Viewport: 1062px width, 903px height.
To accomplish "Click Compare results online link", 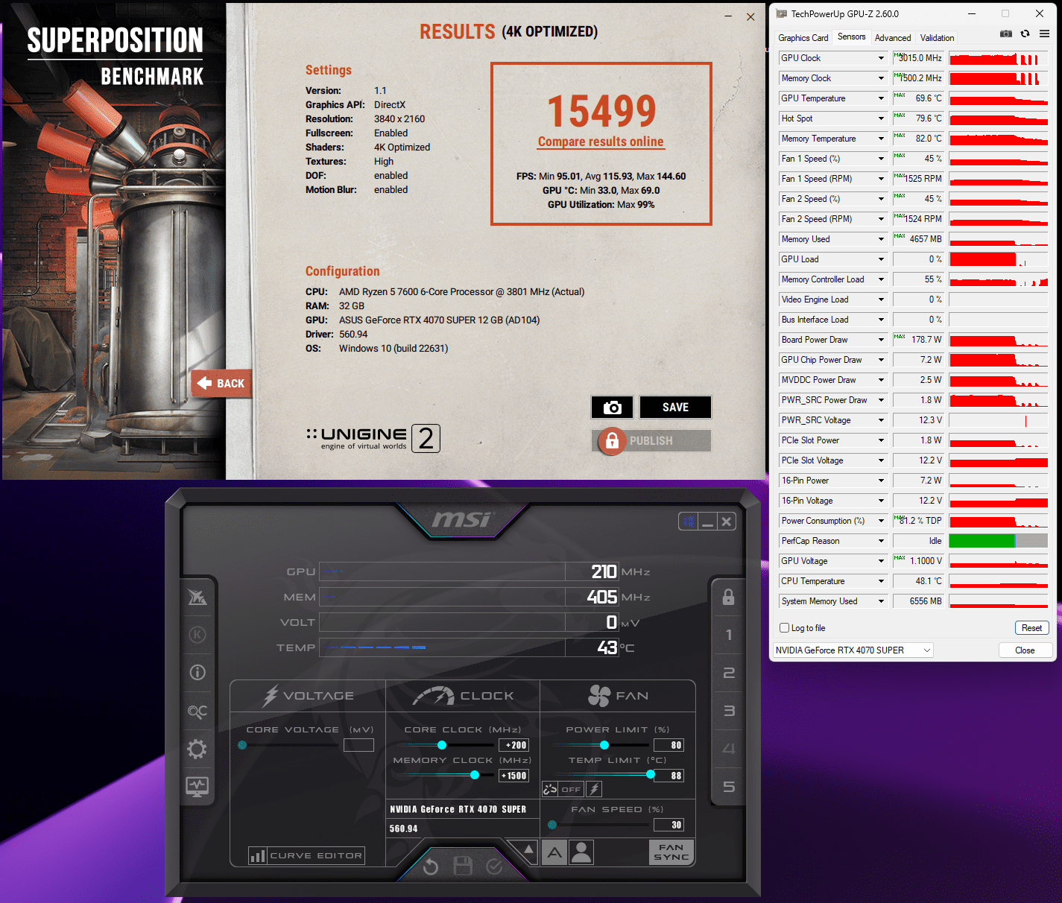I will 601,142.
